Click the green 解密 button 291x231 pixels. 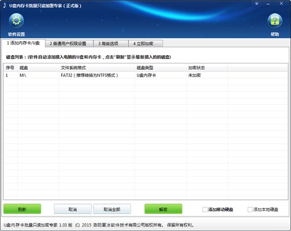point(163,209)
